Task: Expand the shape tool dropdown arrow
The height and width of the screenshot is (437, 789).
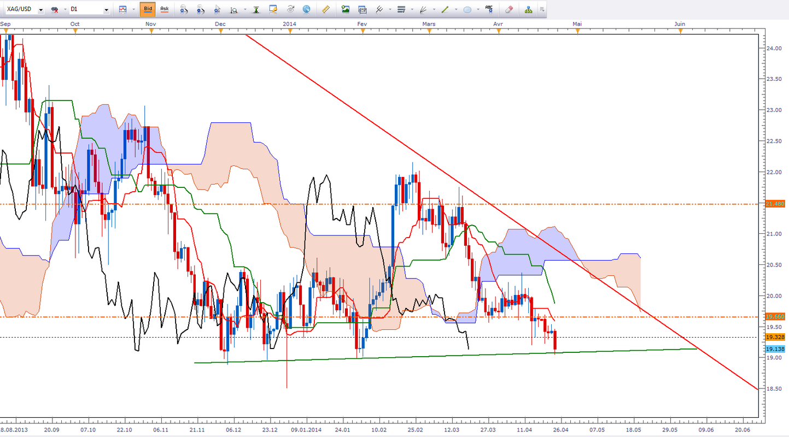Action: [478, 9]
